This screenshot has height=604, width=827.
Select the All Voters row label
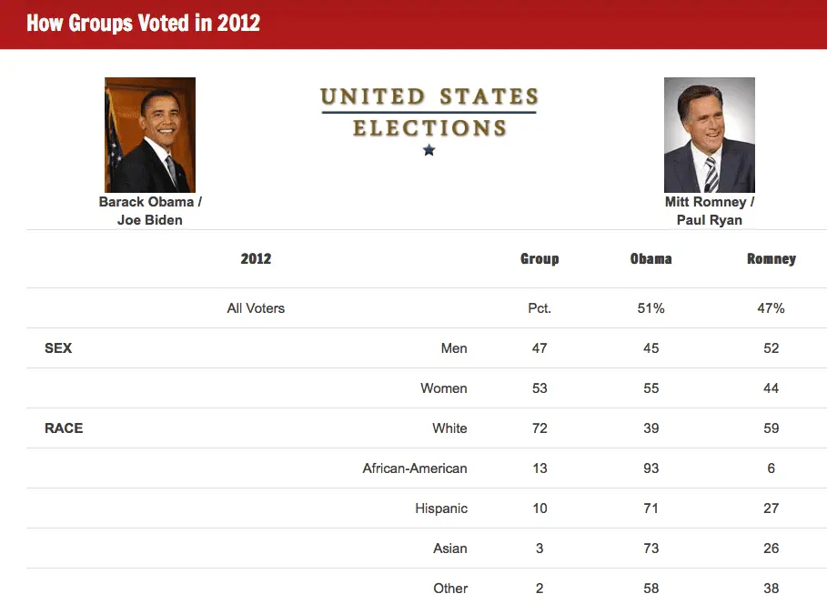tap(256, 308)
